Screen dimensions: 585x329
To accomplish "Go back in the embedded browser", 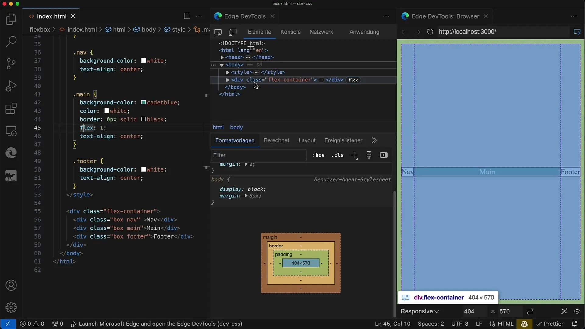I will click(404, 32).
